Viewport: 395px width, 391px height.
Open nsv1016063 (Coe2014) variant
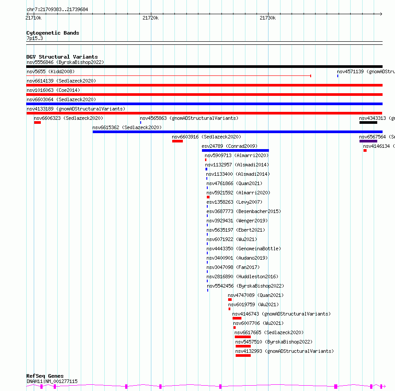(53, 90)
